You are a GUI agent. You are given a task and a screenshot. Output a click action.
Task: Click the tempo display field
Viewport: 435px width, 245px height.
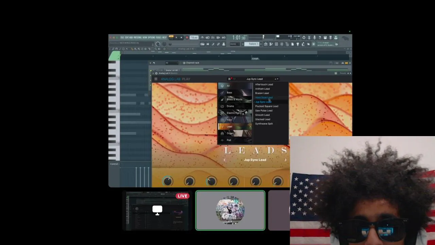(x=194, y=37)
